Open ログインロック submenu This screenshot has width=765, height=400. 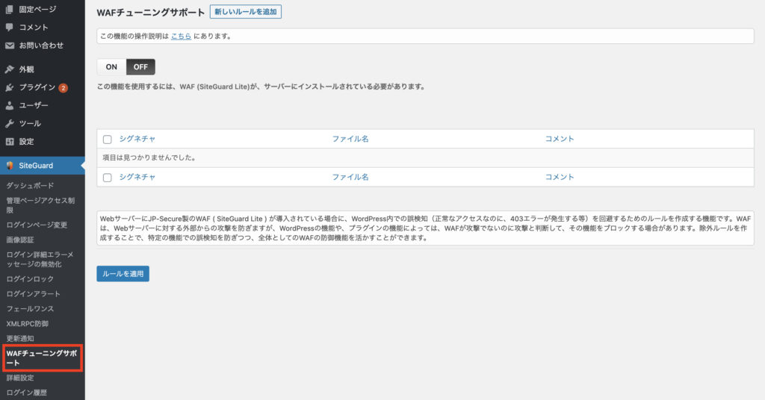coord(30,279)
